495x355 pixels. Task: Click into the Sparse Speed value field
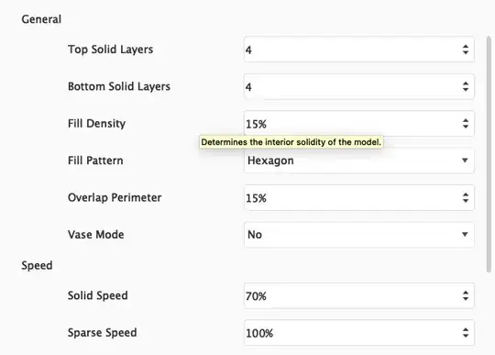pos(359,333)
